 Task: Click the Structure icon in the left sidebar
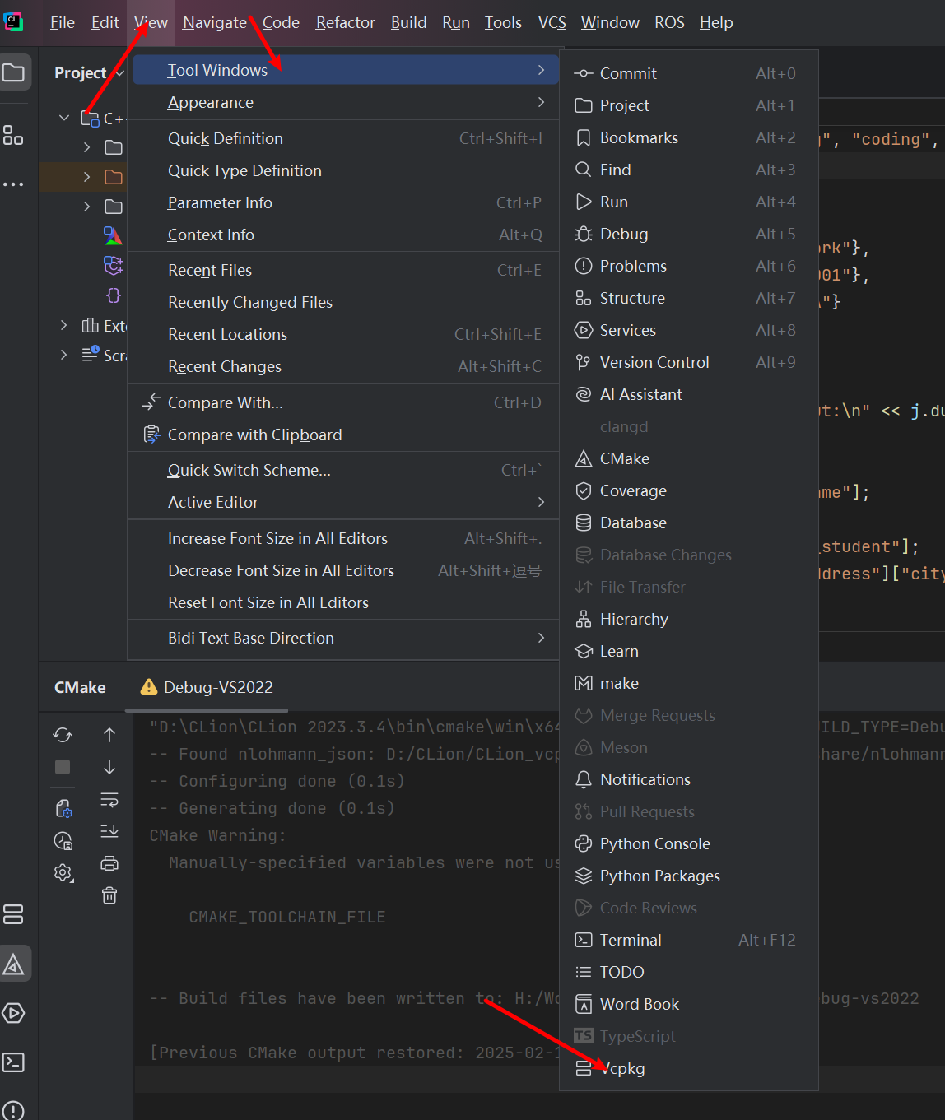point(14,135)
